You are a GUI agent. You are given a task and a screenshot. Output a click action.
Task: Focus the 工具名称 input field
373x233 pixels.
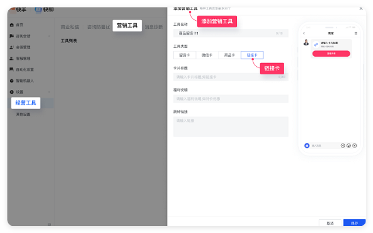pos(231,33)
